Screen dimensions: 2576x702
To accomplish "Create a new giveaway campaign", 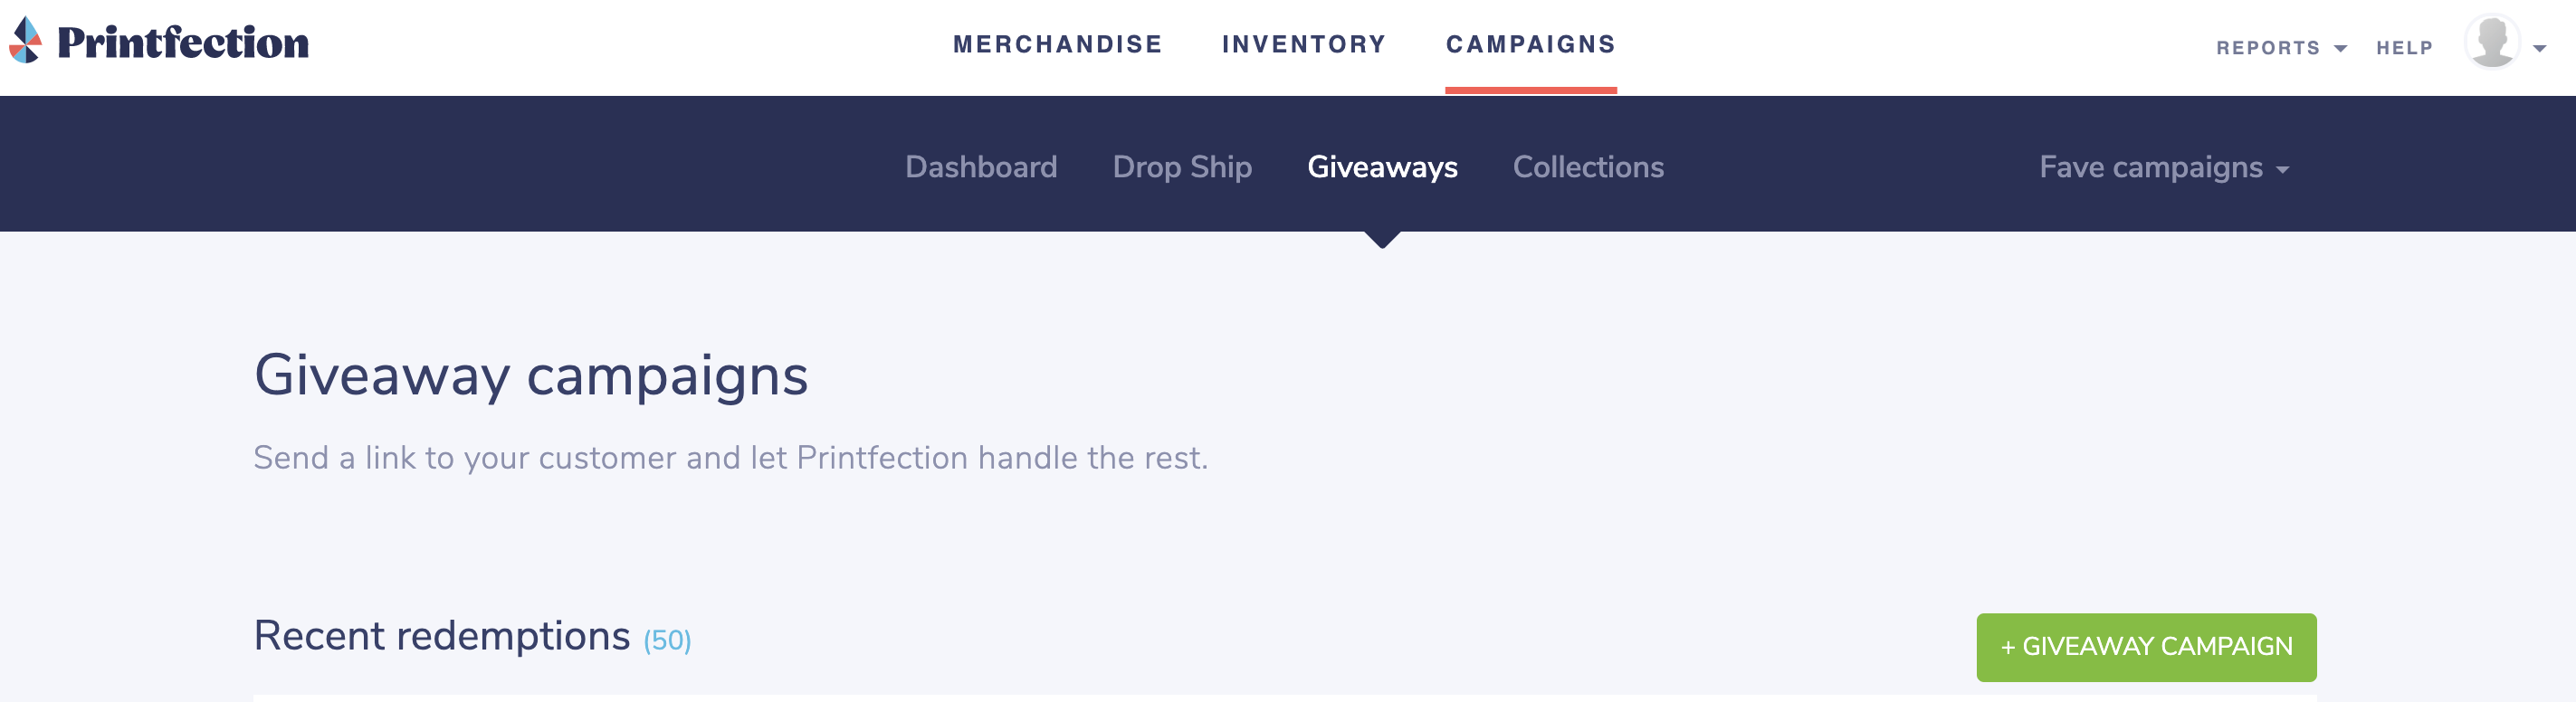I will (2146, 647).
